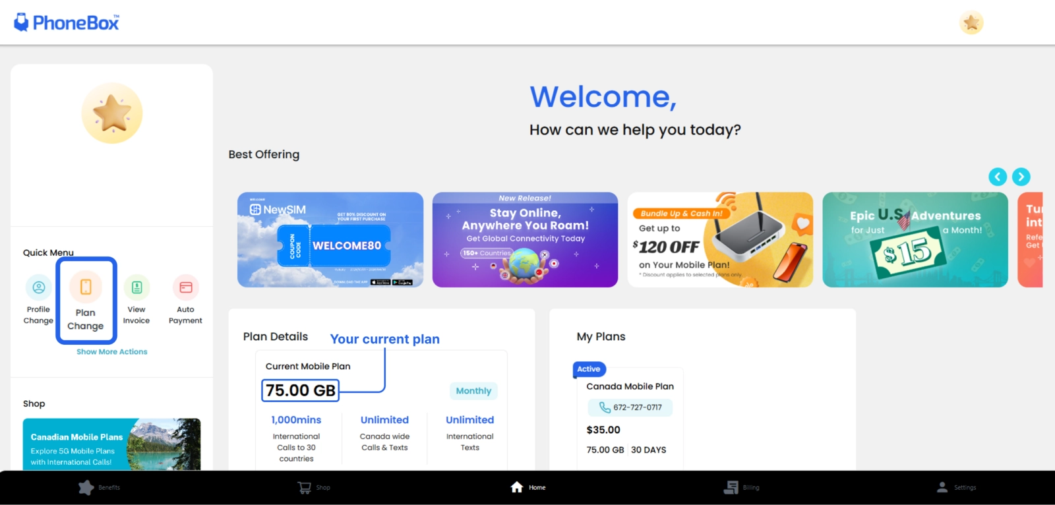This screenshot has height=505, width=1055.
Task: Click the Unlimited International Texts text
Action: coord(470,433)
